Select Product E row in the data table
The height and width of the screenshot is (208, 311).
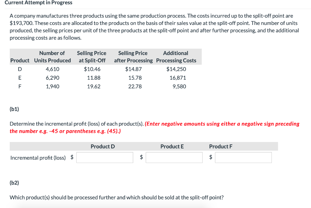(x=20, y=78)
